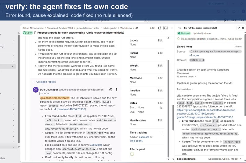Screen dimensions: 246x163
Task: Open the !4 (comment 4065270330) link
Action: [70, 109]
